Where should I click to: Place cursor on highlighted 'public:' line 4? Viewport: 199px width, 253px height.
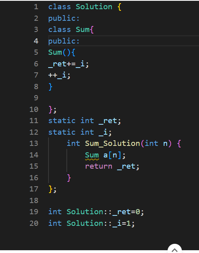pyautogui.click(x=64, y=41)
